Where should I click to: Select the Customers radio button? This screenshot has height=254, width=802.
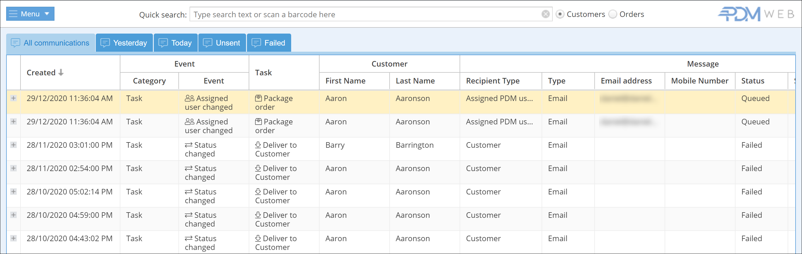560,14
